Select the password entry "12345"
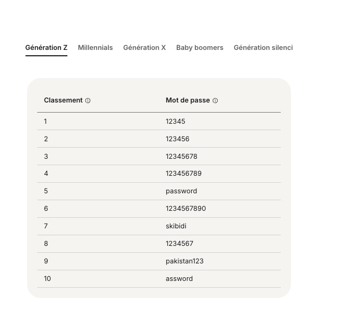The height and width of the screenshot is (333, 353). pos(175,122)
